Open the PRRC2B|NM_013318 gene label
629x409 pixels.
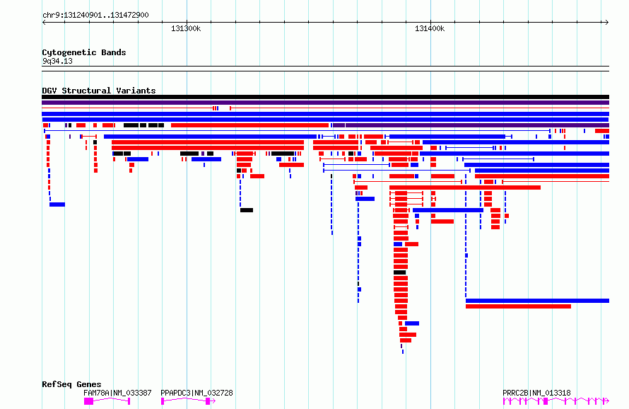[536, 393]
